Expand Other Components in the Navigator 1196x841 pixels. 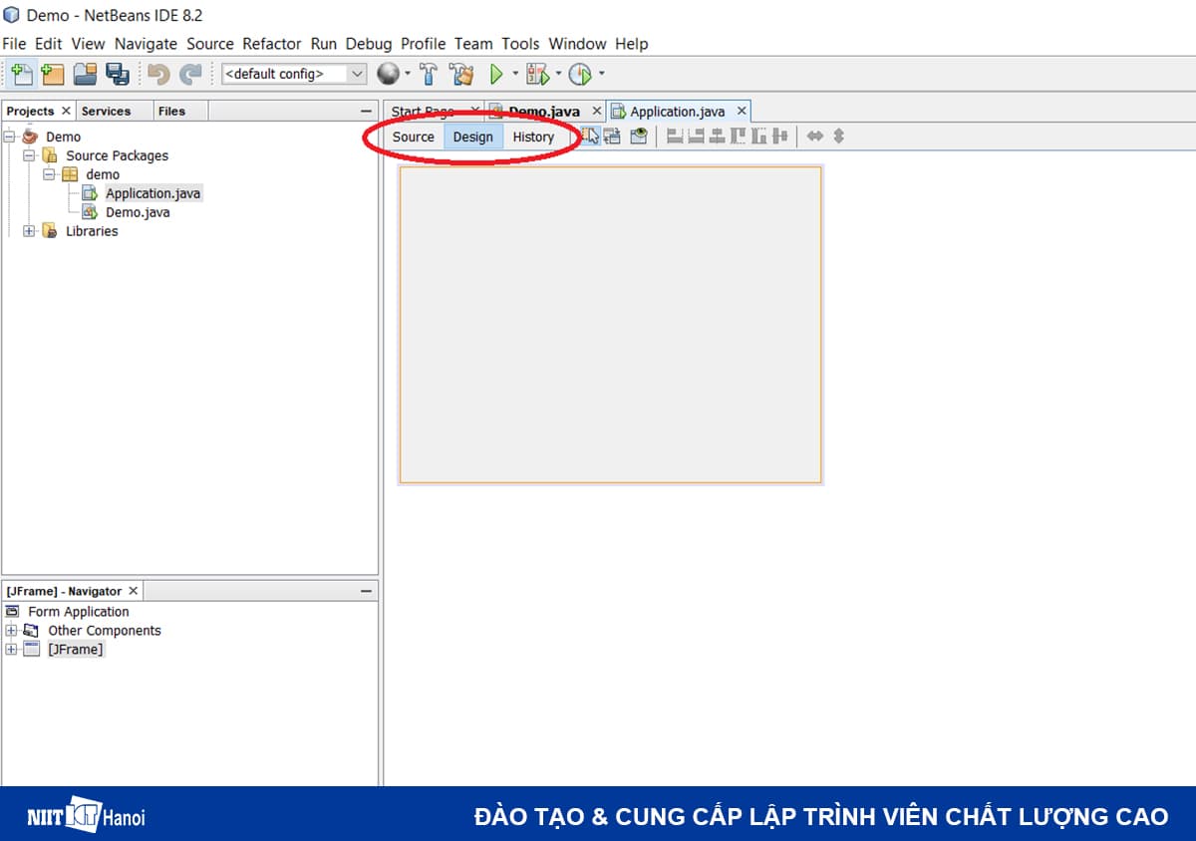click(10, 631)
